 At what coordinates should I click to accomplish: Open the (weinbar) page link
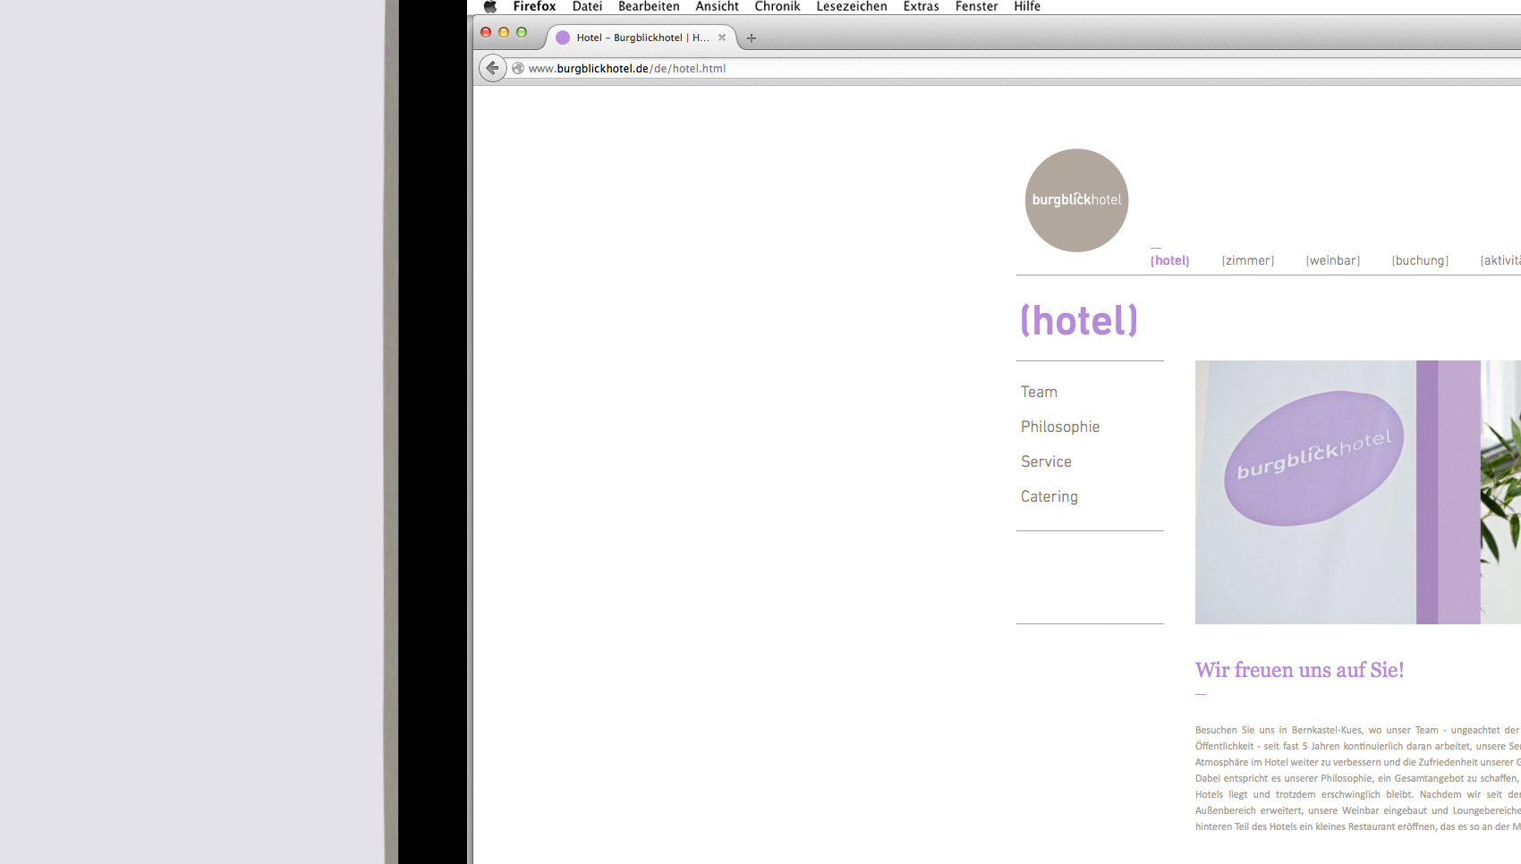[1332, 260]
